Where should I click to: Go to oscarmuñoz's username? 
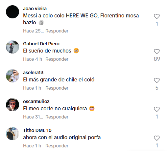pos(36,101)
